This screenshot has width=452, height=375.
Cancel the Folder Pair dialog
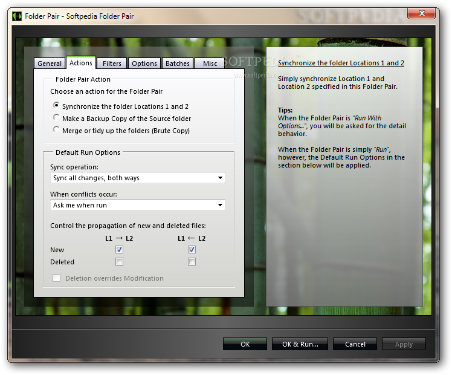tap(355, 344)
